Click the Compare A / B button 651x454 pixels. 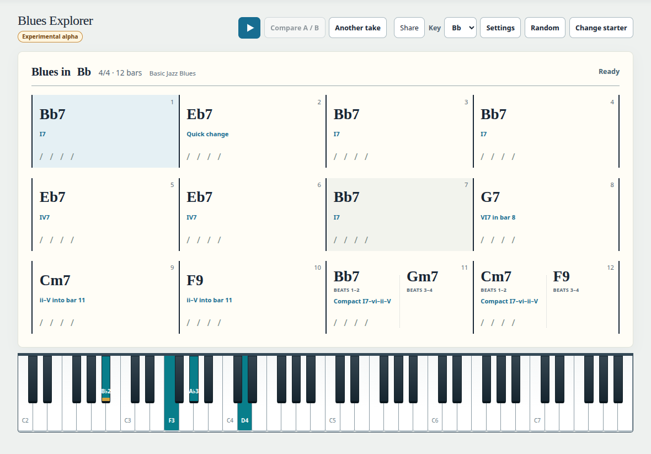[x=295, y=28]
